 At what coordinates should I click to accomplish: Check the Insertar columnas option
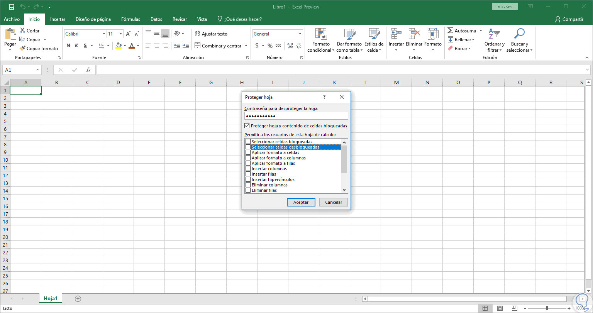tap(248, 169)
